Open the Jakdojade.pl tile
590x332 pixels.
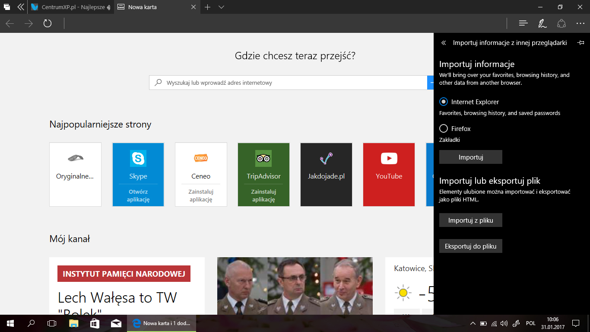326,174
